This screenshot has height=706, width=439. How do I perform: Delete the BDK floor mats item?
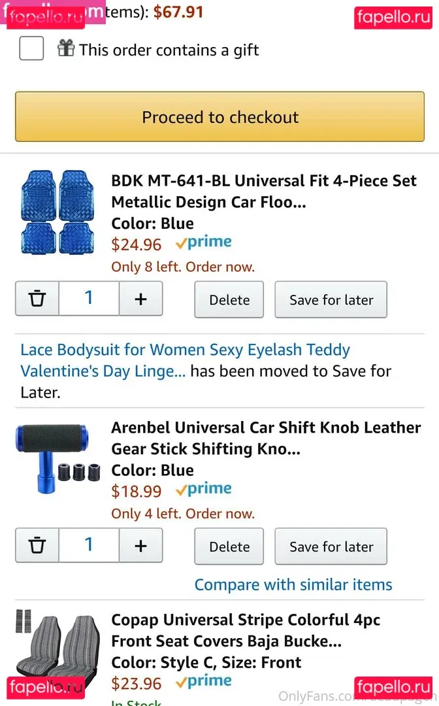229,300
